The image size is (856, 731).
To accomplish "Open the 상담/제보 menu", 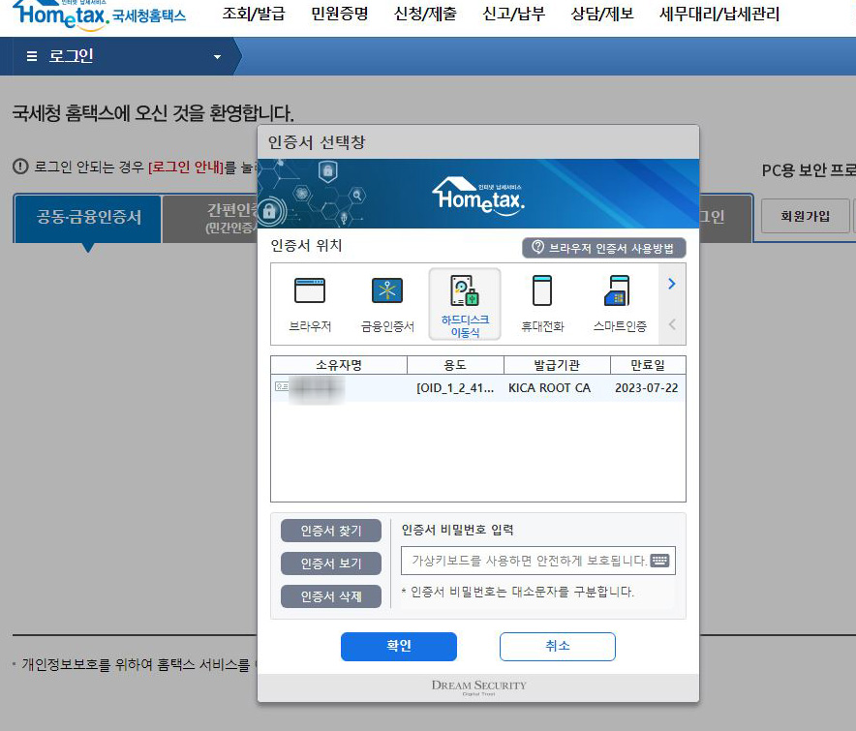I will (x=602, y=14).
